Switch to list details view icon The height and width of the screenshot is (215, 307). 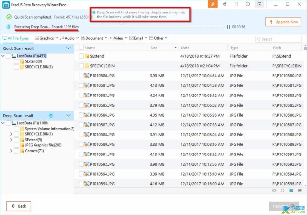tap(291, 191)
